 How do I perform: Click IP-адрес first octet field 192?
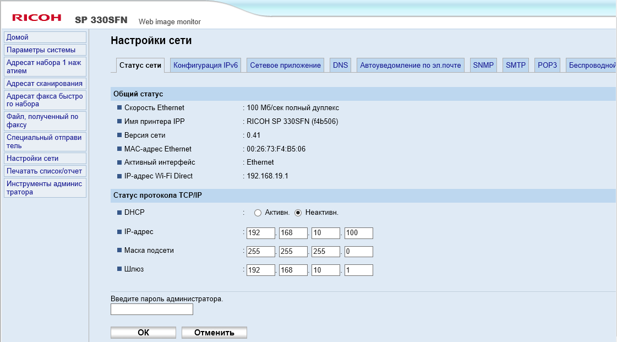[x=260, y=233]
